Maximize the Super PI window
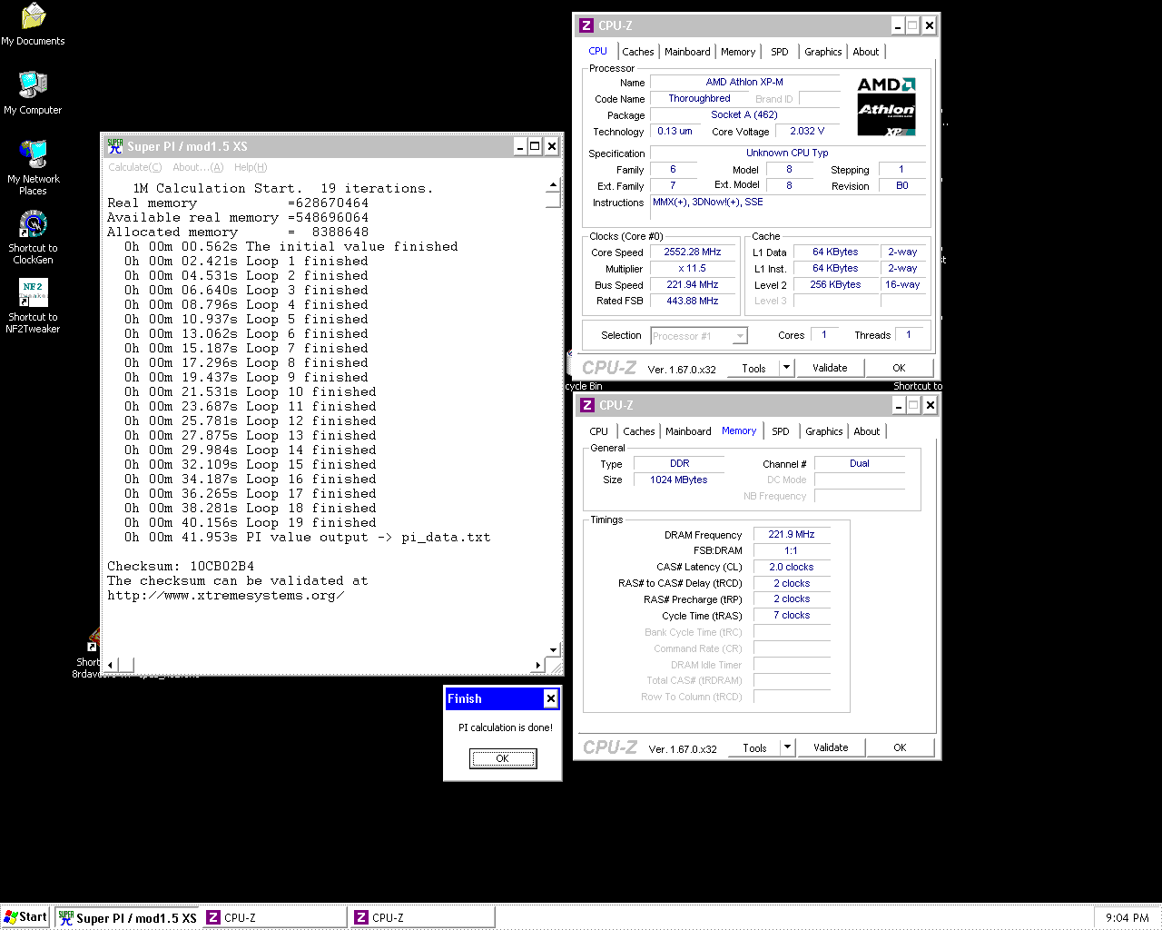The image size is (1162, 930). [536, 146]
